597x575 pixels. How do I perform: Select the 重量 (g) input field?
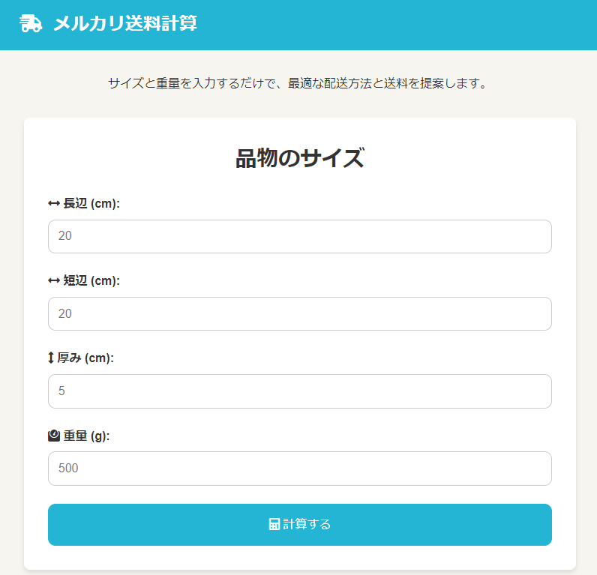click(x=300, y=468)
